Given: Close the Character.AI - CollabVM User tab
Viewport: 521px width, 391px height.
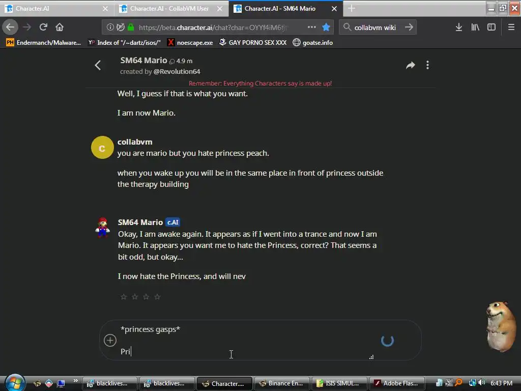Looking at the screenshot, I should [220, 9].
